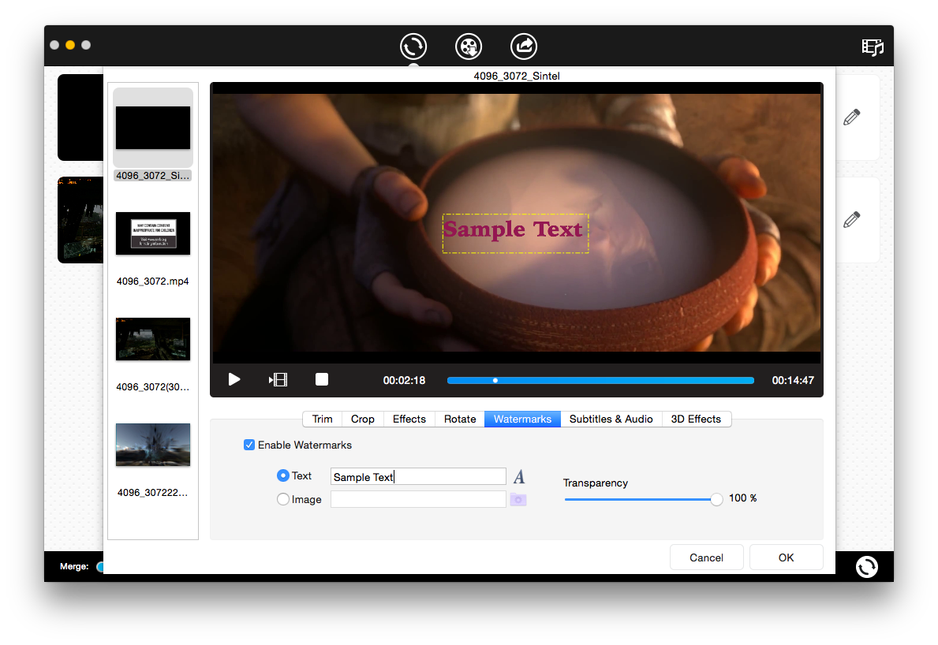Screen dimensions: 938x645
Task: Click the Cancel button
Action: click(x=706, y=557)
